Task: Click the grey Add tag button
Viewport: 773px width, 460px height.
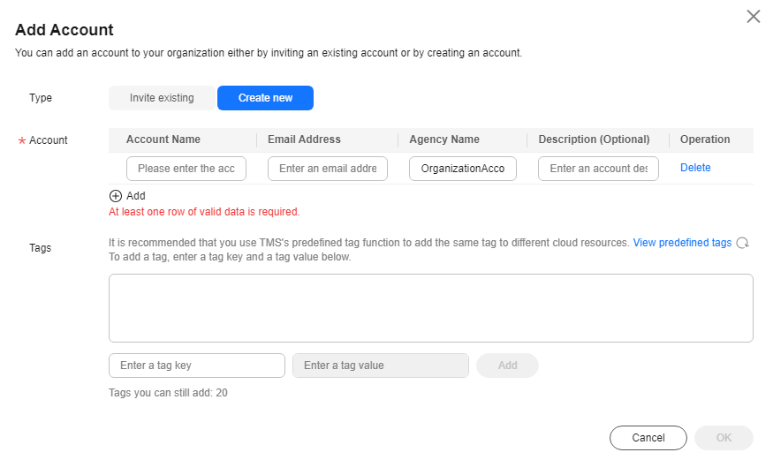Action: pos(507,366)
